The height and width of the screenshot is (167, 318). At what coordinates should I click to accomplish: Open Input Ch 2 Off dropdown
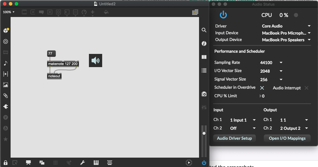pos(243,128)
